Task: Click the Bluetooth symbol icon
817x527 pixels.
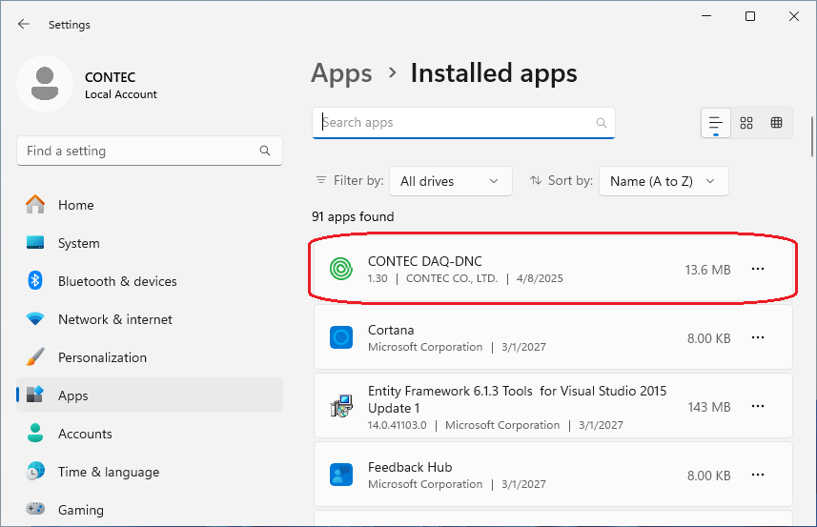Action: point(35,281)
